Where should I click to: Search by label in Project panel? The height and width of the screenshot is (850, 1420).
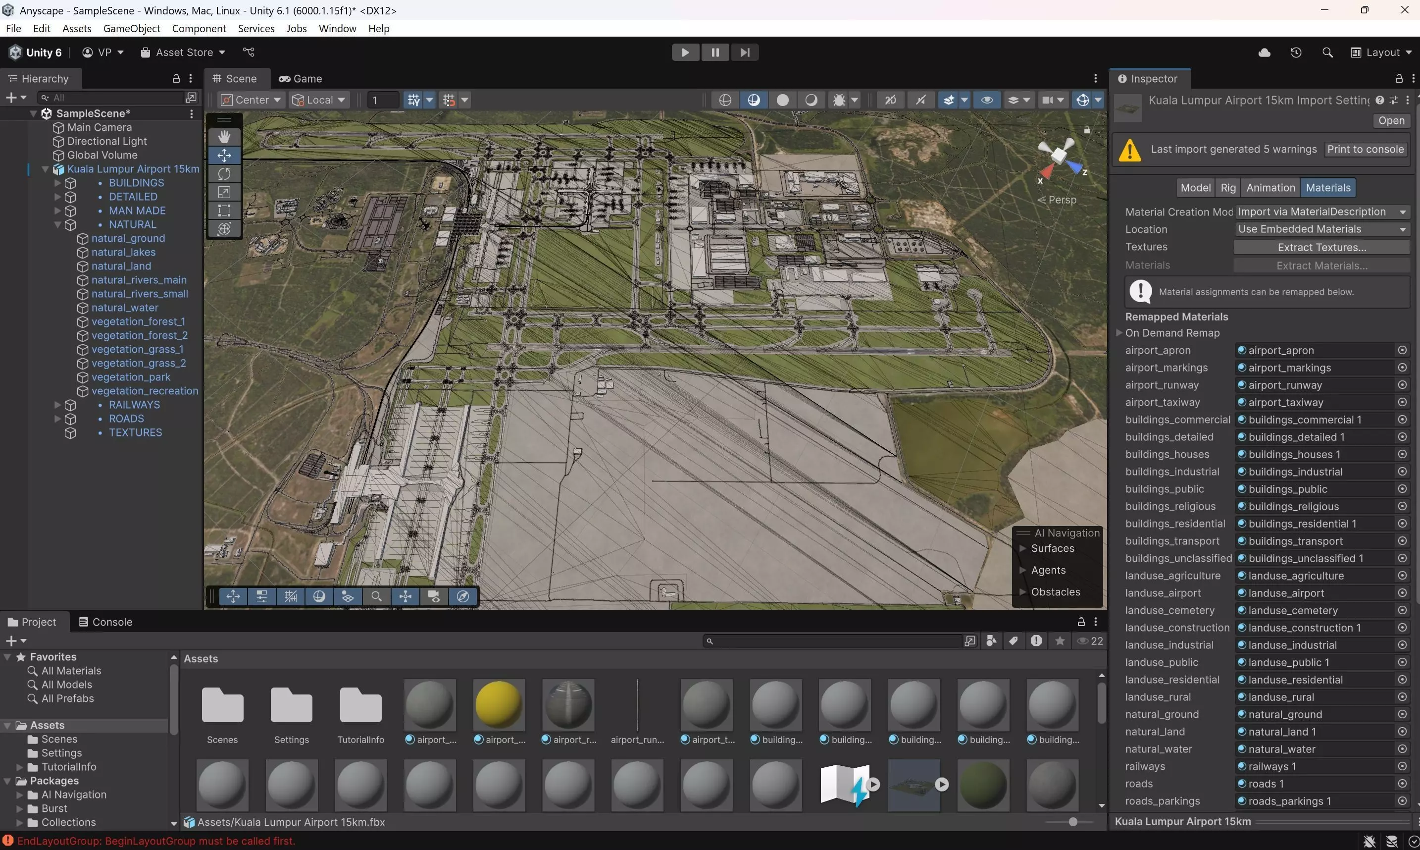click(1014, 641)
